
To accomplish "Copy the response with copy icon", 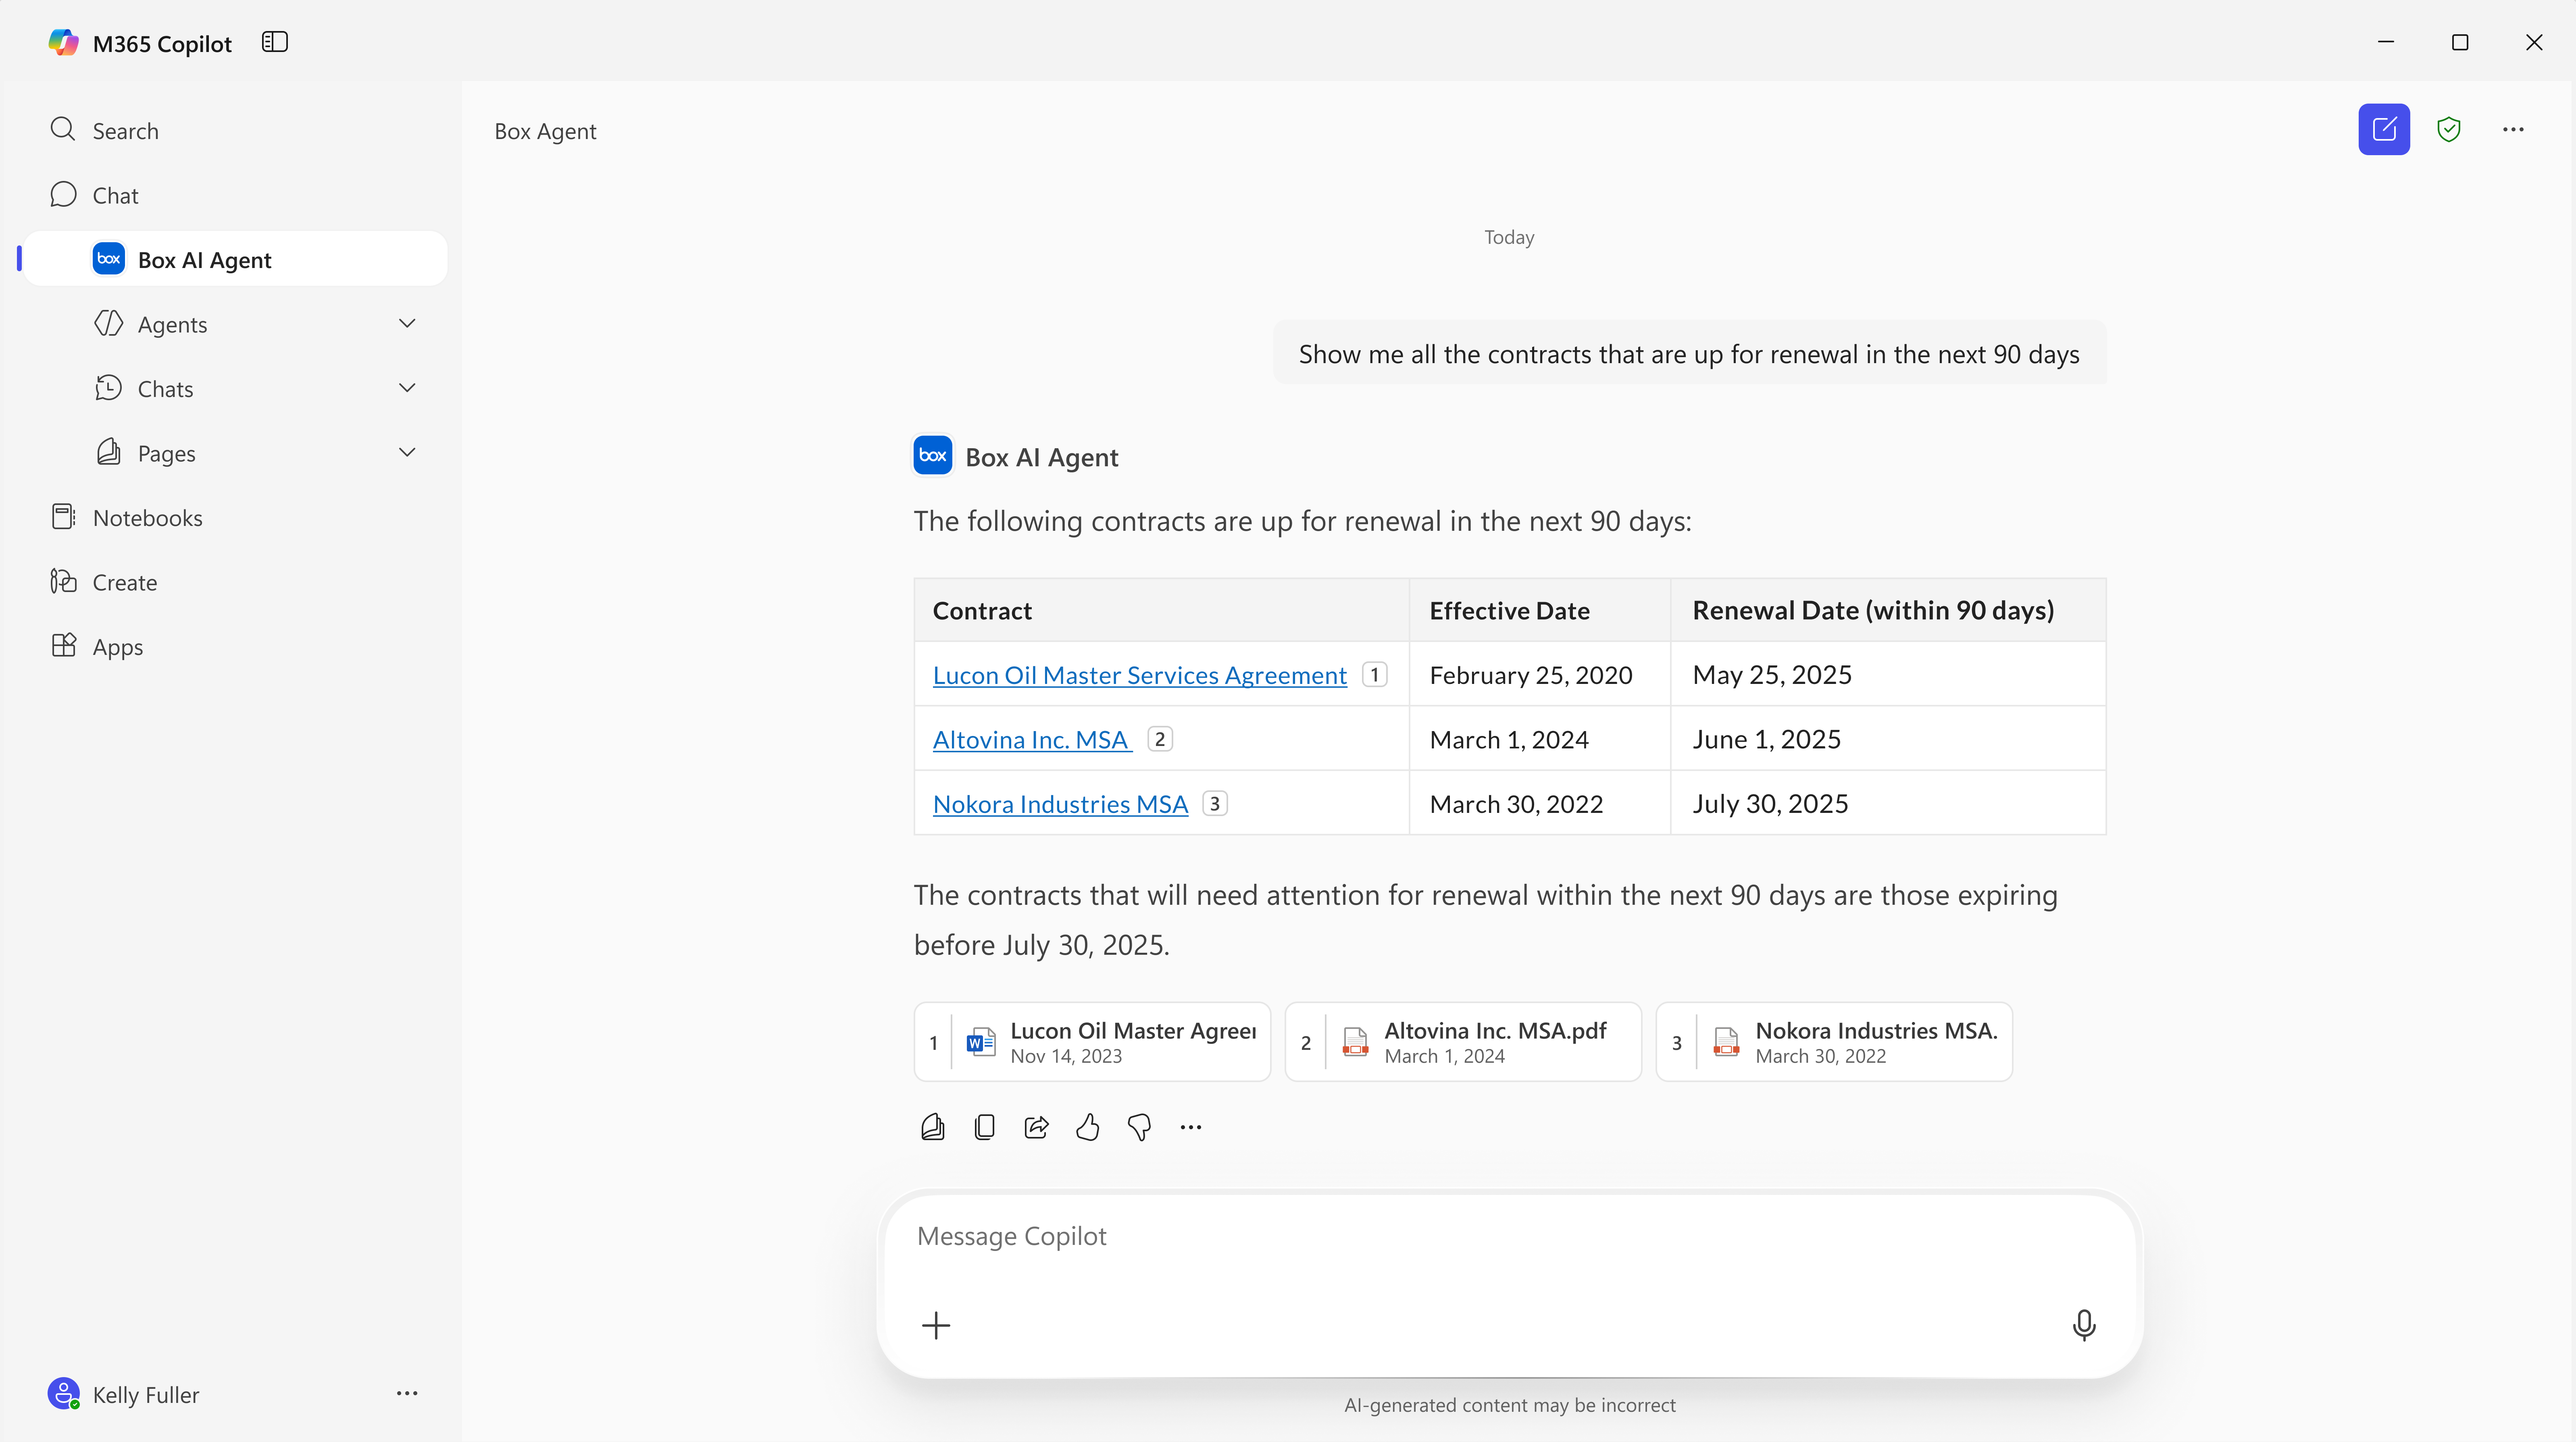I will [984, 1127].
